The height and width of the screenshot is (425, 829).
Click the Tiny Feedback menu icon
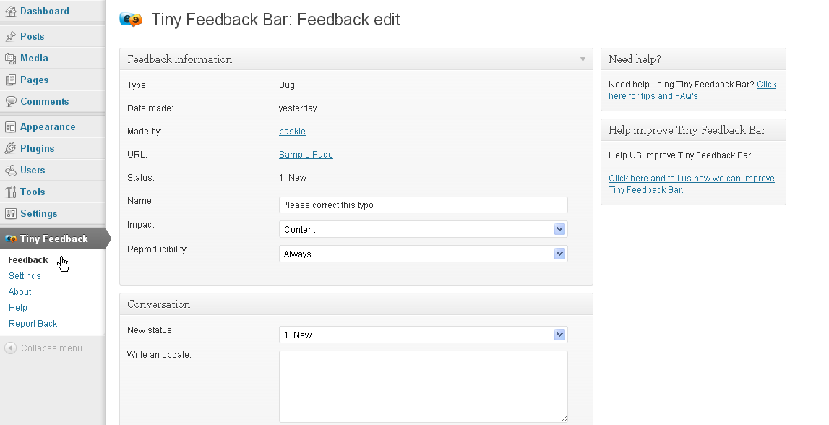coord(11,239)
